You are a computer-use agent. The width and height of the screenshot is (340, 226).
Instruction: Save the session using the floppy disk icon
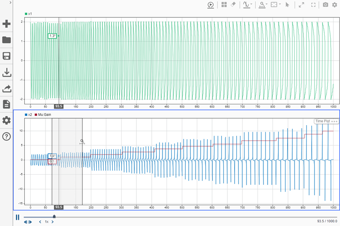point(6,56)
